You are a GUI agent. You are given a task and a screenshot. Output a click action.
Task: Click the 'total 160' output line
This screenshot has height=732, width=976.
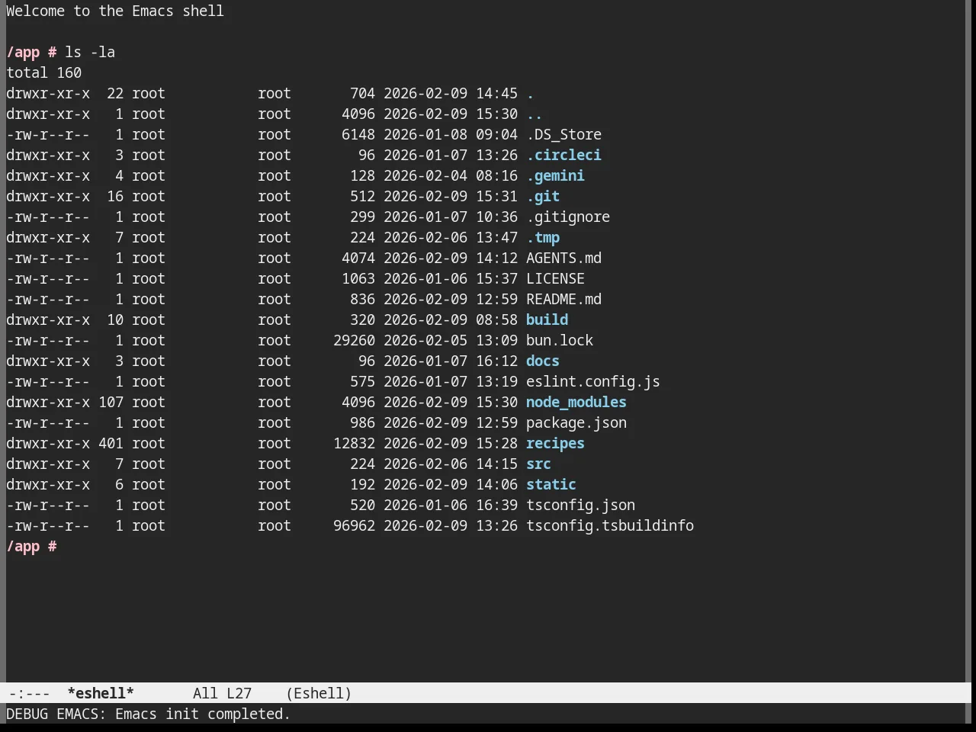click(43, 72)
